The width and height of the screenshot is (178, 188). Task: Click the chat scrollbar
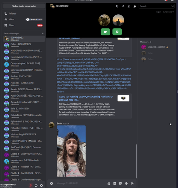coord(136,161)
